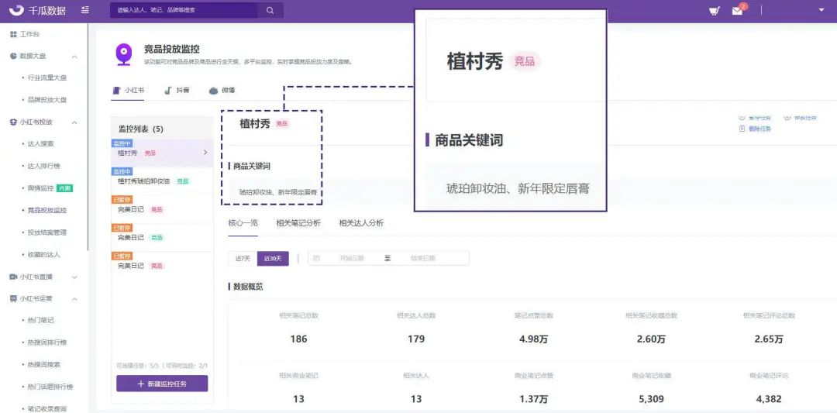The width and height of the screenshot is (837, 413).
Task: Click the search magnifier icon
Action: point(270,10)
